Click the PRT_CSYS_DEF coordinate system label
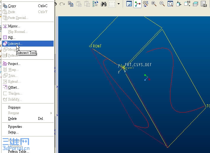This screenshot has width=210, height=153. coord(138,65)
